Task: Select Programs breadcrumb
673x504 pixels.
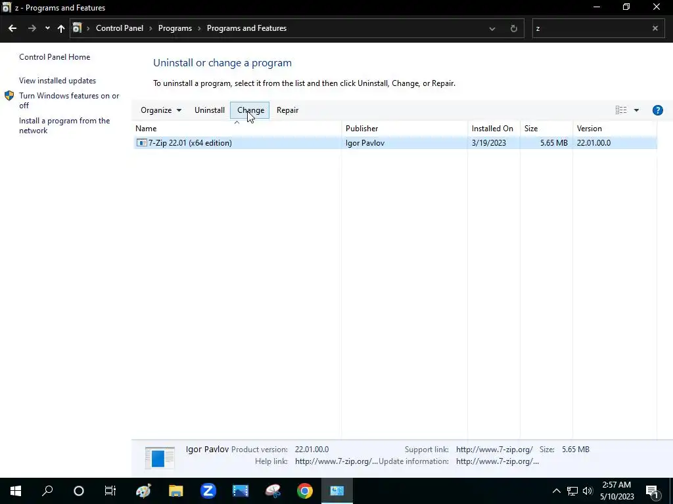Action: 175,28
